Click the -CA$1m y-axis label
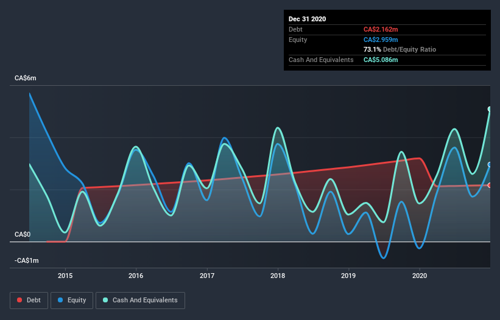Image resolution: width=500 pixels, height=320 pixels. pos(27,261)
